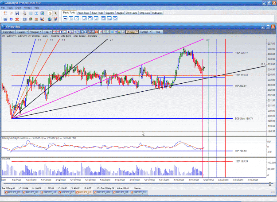
Task: Switch to the Price Tools tab
Action: (x=83, y=13)
